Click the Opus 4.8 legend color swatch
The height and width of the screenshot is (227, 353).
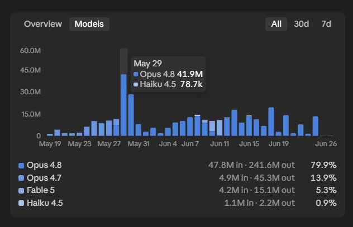pos(21,166)
